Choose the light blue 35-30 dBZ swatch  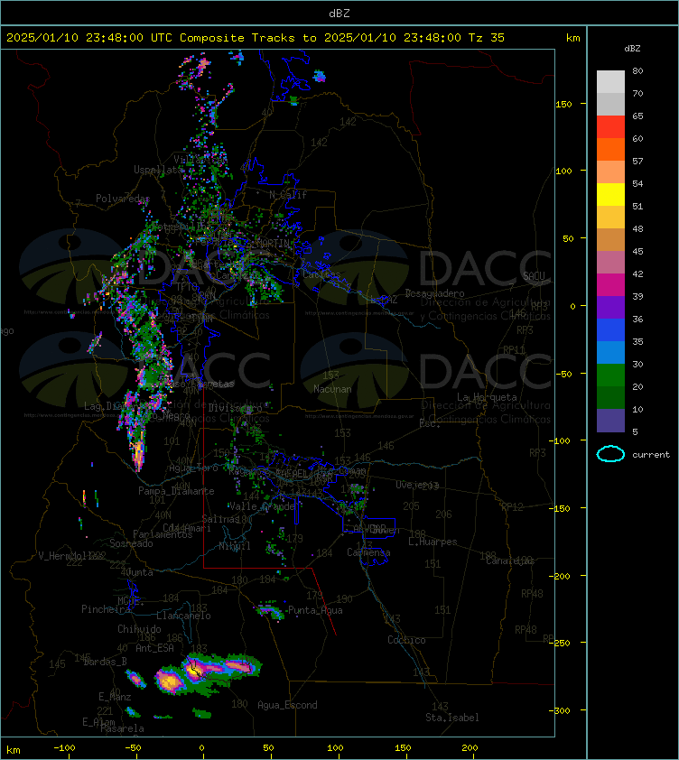pyautogui.click(x=610, y=352)
